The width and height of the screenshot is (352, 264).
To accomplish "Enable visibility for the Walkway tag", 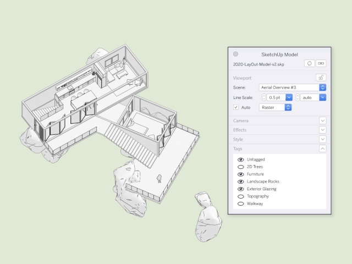I will tap(240, 204).
